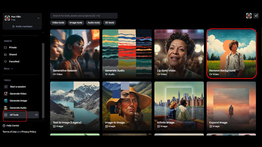Filter by Audio tools tab
Image resolution: width=262 pixels, height=147 pixels.
click(x=94, y=23)
